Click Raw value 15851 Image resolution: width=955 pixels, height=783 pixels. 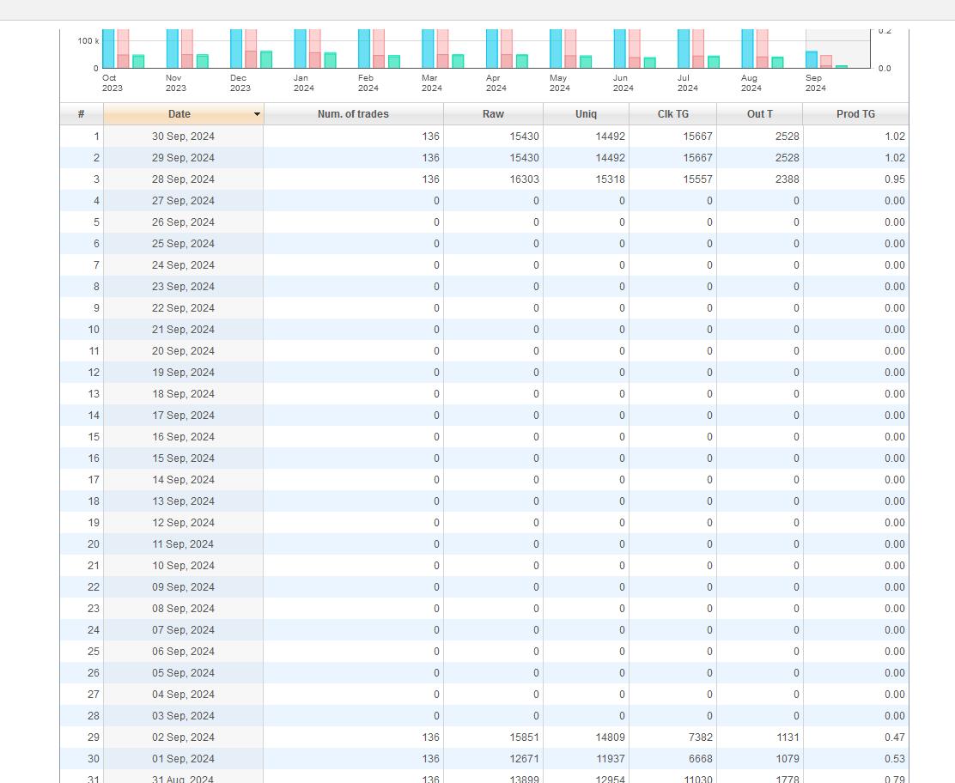(524, 737)
